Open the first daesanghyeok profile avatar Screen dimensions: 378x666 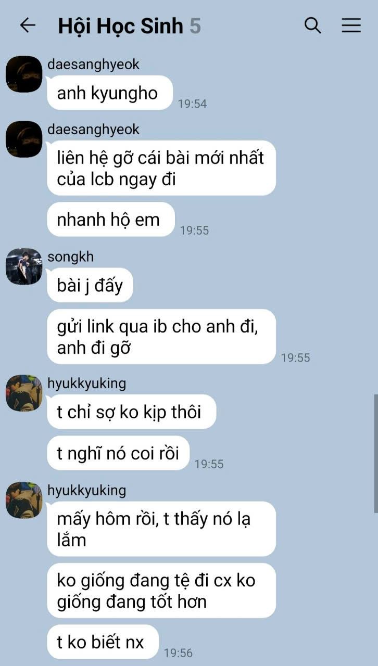(24, 74)
